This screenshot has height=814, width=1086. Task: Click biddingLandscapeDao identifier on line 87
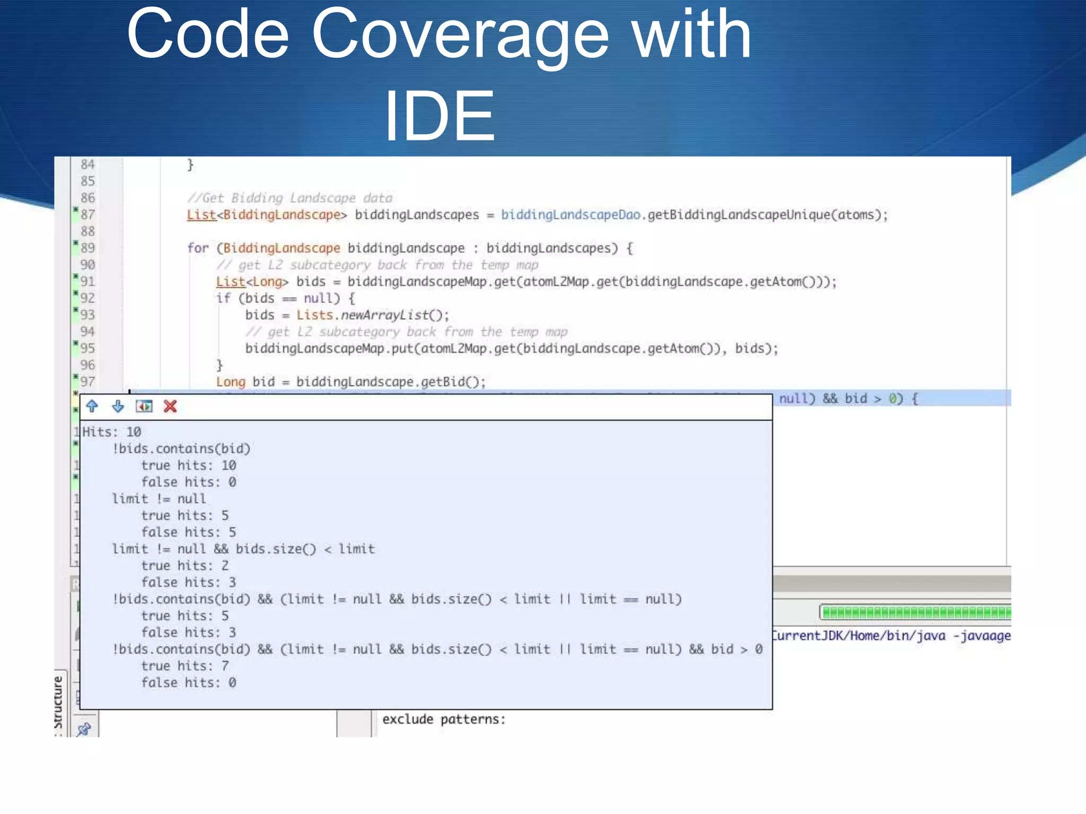click(x=571, y=215)
